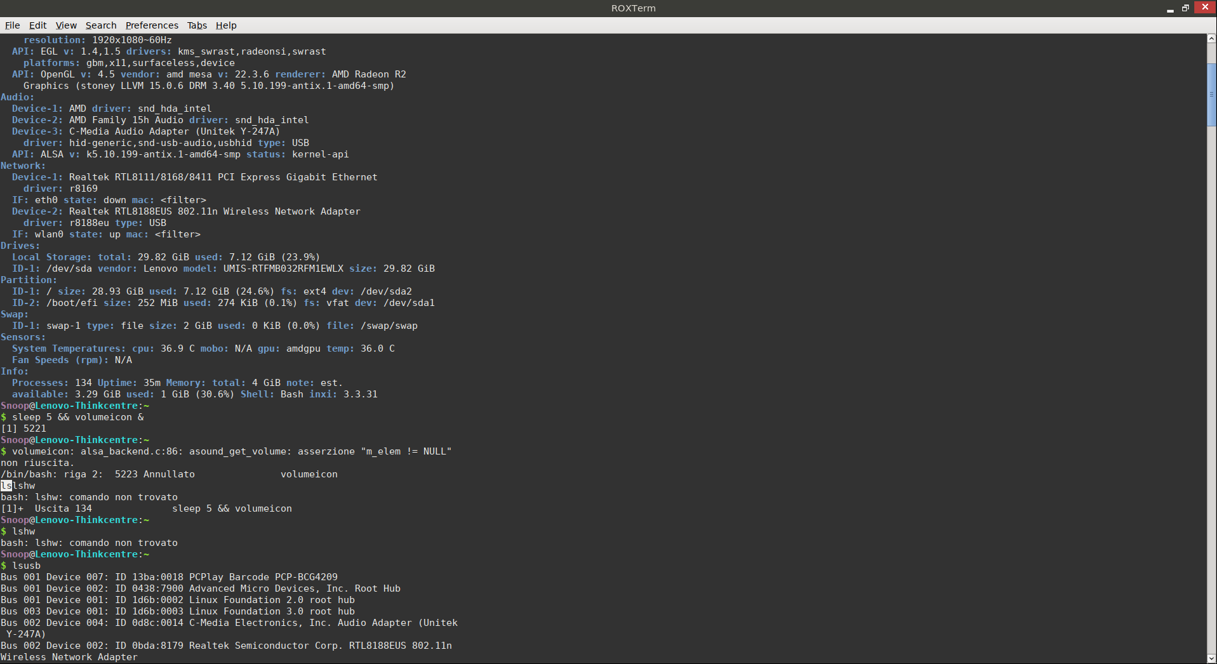Viewport: 1217px width, 664px height.
Task: Open the File menu
Action: point(13,25)
